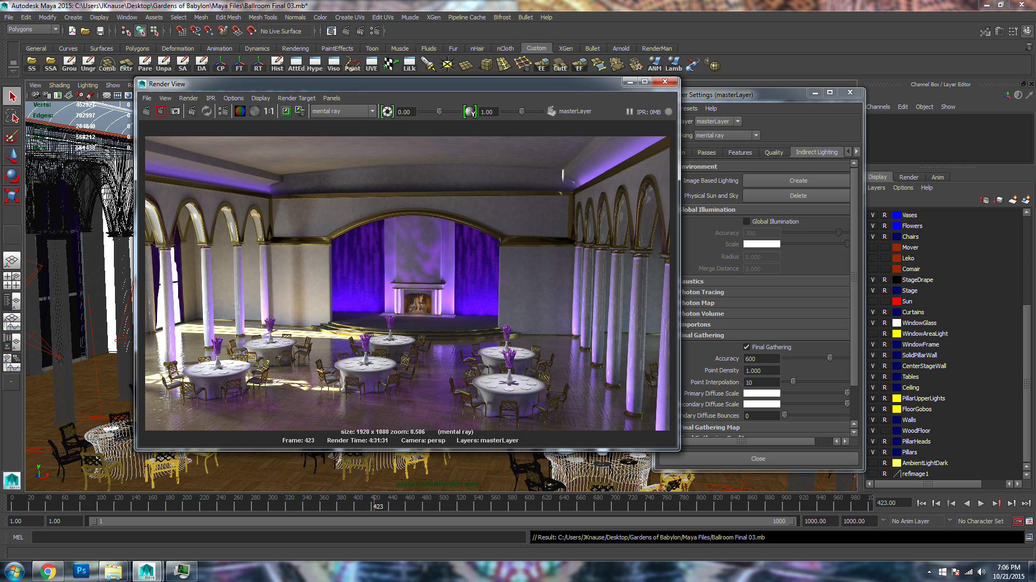Show RGB channels in Render View

pyautogui.click(x=240, y=111)
